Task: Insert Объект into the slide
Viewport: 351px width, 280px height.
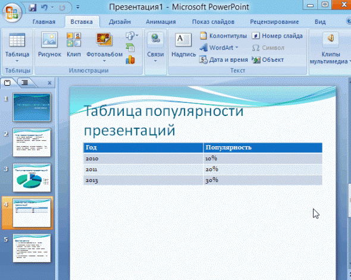Action: click(268, 59)
